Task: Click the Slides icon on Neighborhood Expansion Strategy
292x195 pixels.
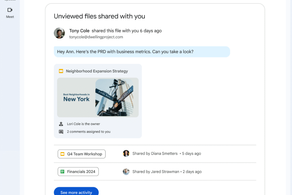Action: click(x=61, y=71)
